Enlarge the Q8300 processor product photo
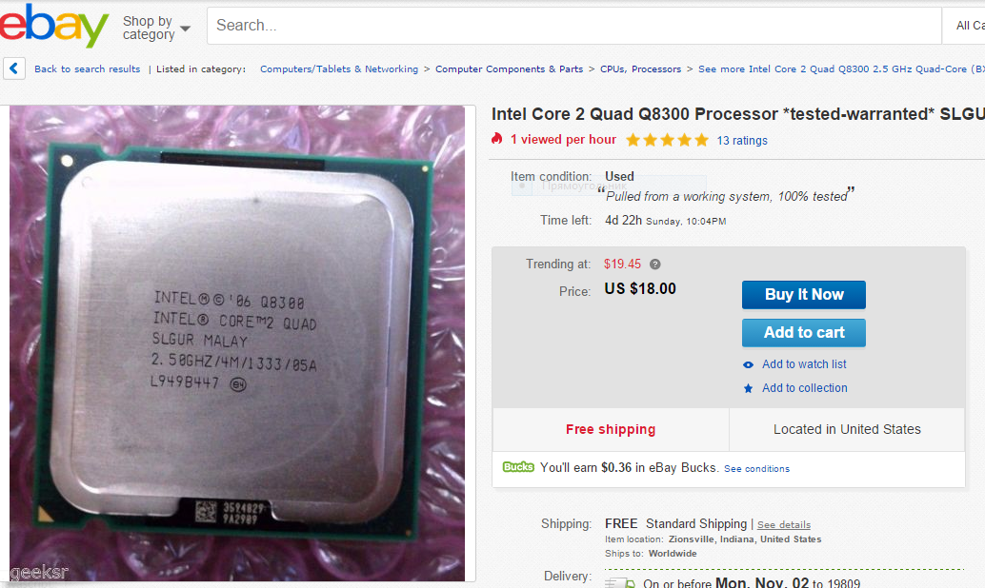The height and width of the screenshot is (588, 985). pyautogui.click(x=237, y=343)
